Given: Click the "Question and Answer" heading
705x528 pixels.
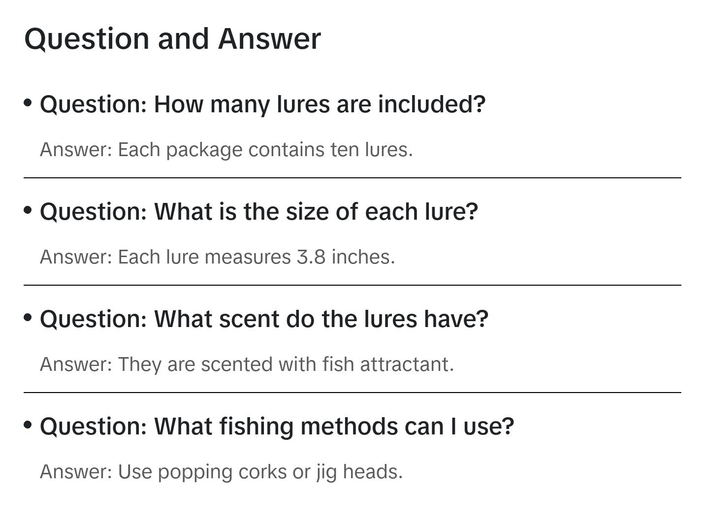Looking at the screenshot, I should (x=172, y=38).
